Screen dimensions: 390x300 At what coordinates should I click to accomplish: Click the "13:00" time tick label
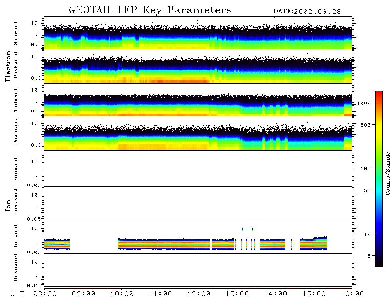click(237, 294)
